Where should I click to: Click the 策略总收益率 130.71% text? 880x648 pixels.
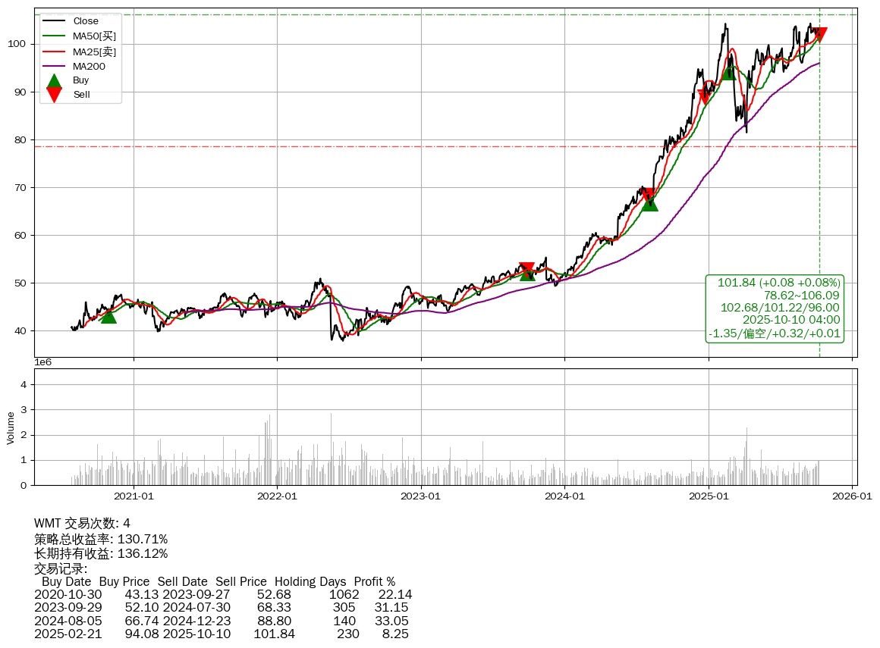(101, 539)
